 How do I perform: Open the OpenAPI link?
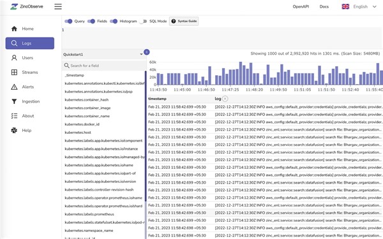[x=301, y=6]
